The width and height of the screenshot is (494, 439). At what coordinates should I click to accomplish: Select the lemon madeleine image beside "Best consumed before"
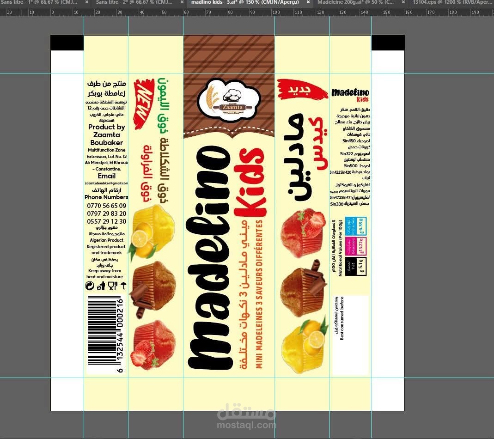304,344
